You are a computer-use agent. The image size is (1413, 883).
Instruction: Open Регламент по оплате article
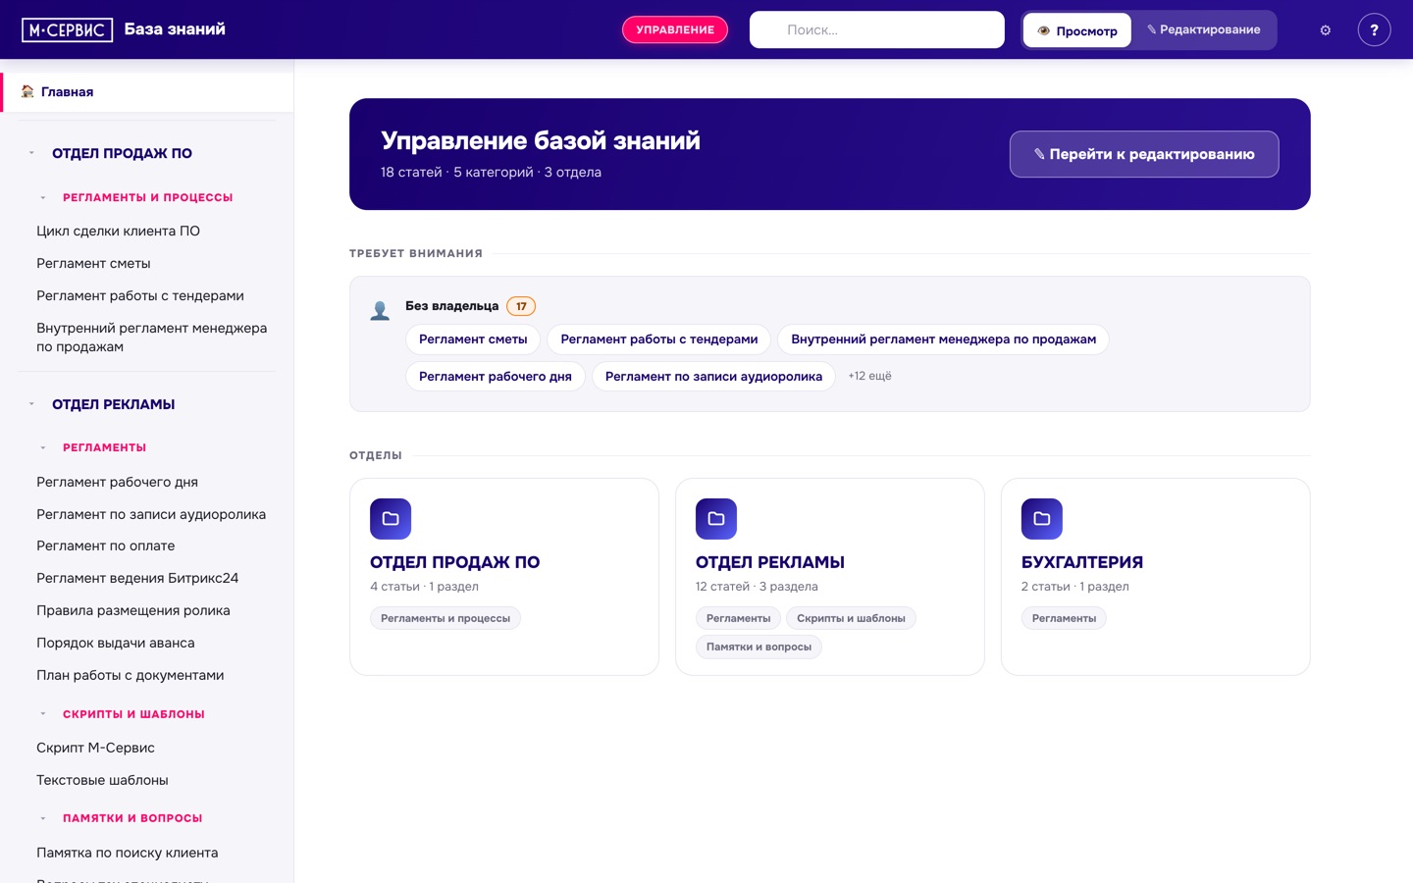pos(105,545)
